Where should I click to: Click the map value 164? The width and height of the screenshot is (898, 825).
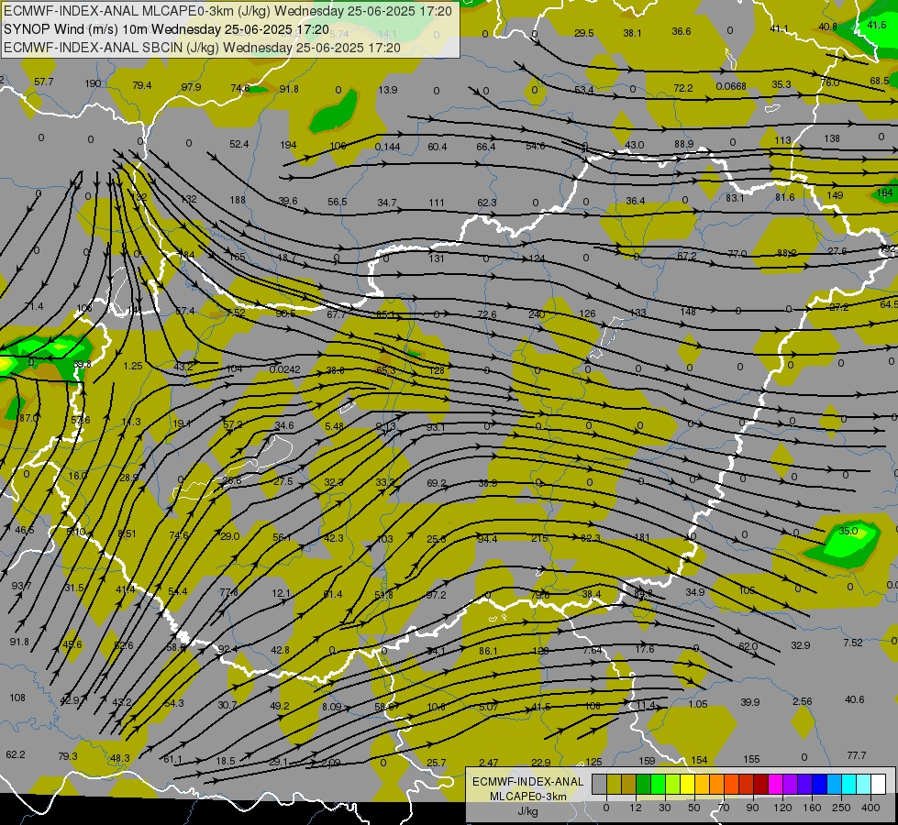click(885, 192)
